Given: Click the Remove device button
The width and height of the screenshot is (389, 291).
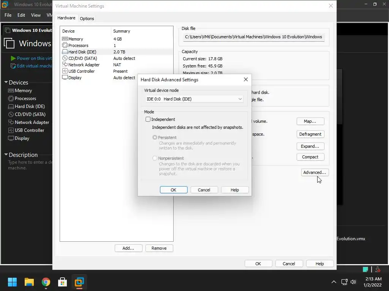Looking at the screenshot, I should 159,248.
